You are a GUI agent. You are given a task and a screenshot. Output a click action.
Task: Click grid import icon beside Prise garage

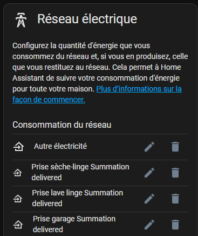pos(18,225)
